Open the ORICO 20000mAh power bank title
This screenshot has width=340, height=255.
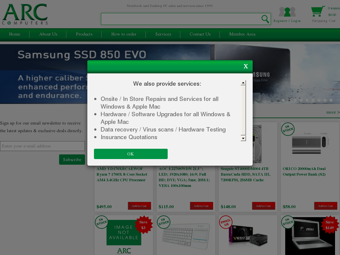pos(304,172)
